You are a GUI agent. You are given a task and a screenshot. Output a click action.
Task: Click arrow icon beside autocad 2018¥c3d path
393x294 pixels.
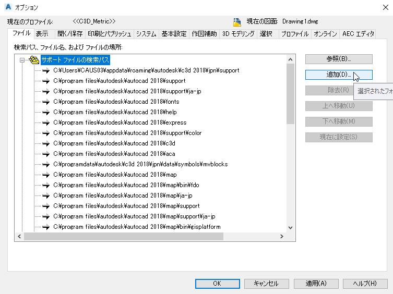pos(46,143)
